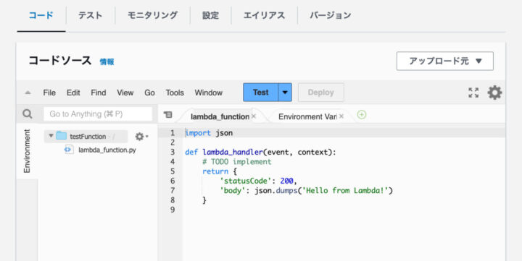Screen dimensions: 522x261
Task: Click the tab list pane icon
Action: click(167, 115)
